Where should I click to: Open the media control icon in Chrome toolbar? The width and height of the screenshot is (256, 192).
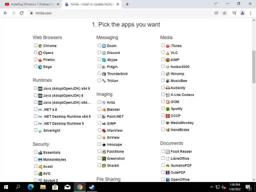click(234, 13)
